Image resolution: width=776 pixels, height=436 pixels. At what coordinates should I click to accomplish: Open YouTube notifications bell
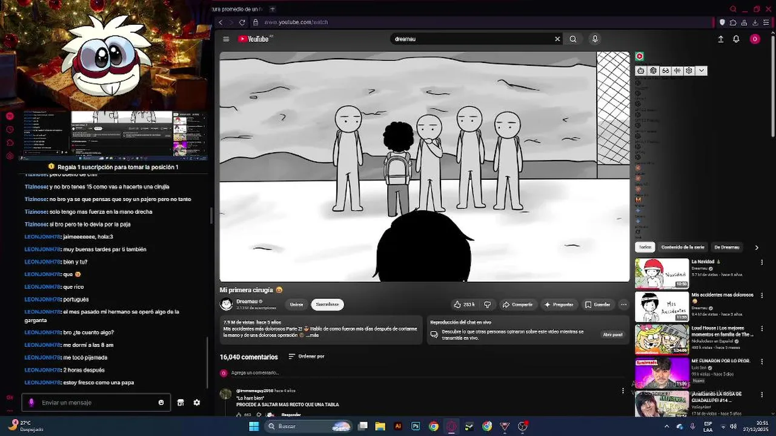click(736, 39)
